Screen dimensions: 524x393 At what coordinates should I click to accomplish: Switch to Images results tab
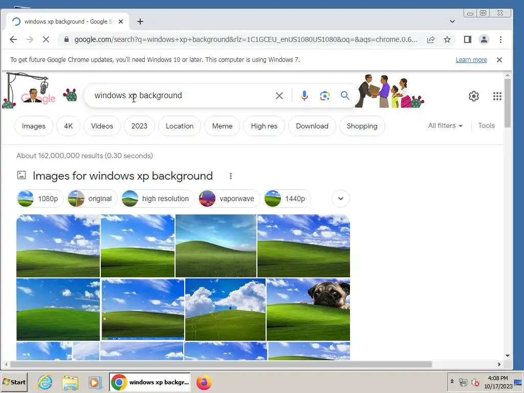pyautogui.click(x=33, y=126)
